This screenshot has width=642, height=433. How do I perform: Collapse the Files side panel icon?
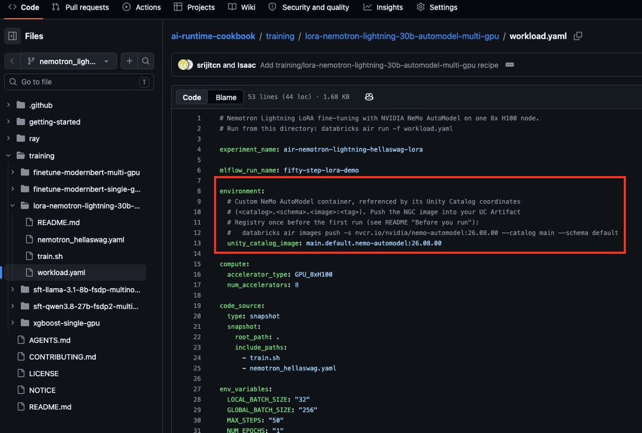[12, 36]
